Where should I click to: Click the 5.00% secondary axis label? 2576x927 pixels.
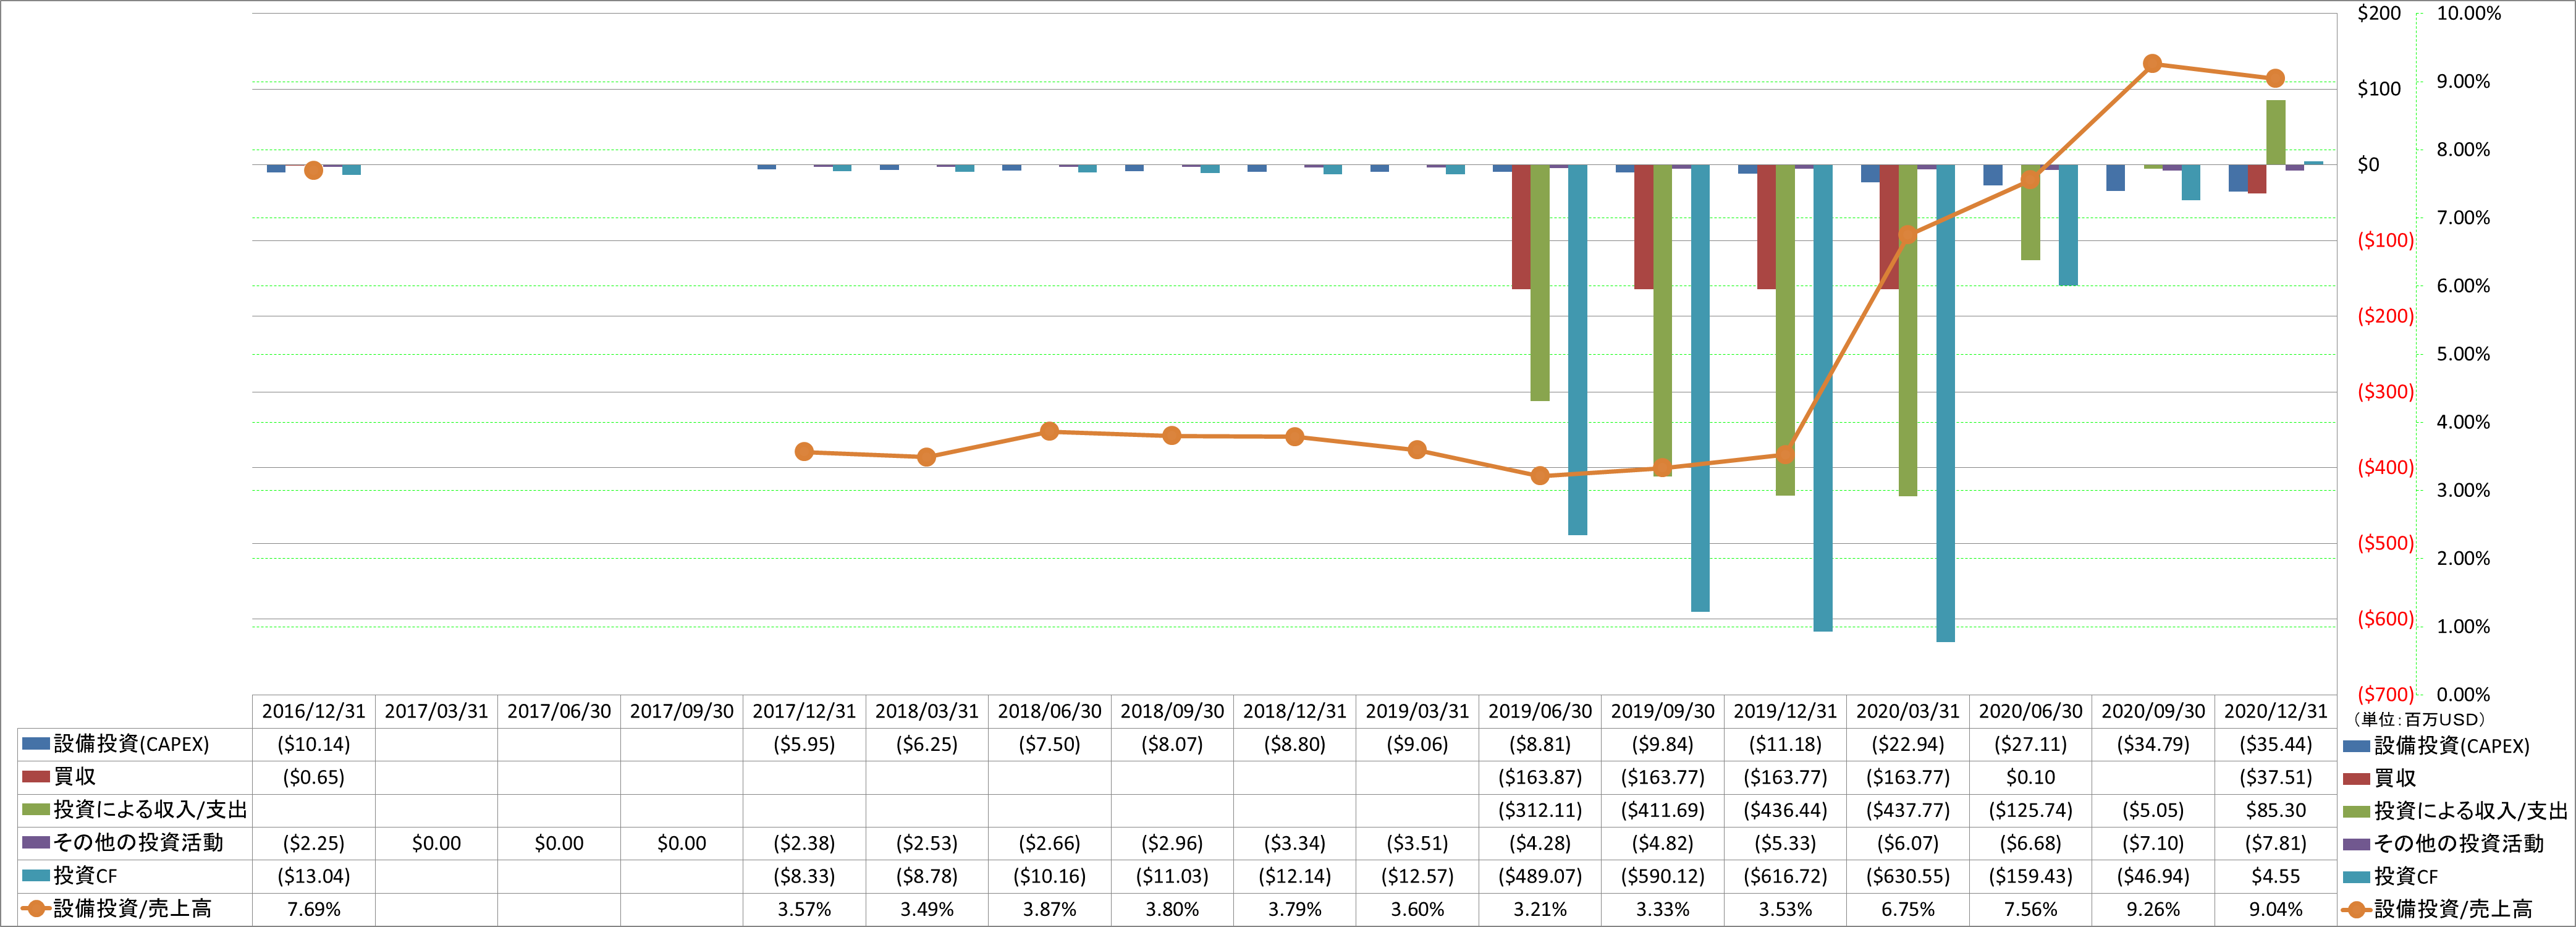point(2463,354)
